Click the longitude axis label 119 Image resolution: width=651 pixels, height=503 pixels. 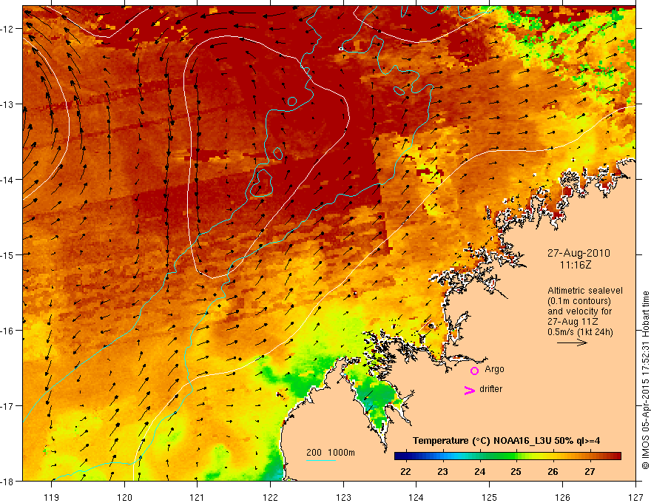point(52,497)
